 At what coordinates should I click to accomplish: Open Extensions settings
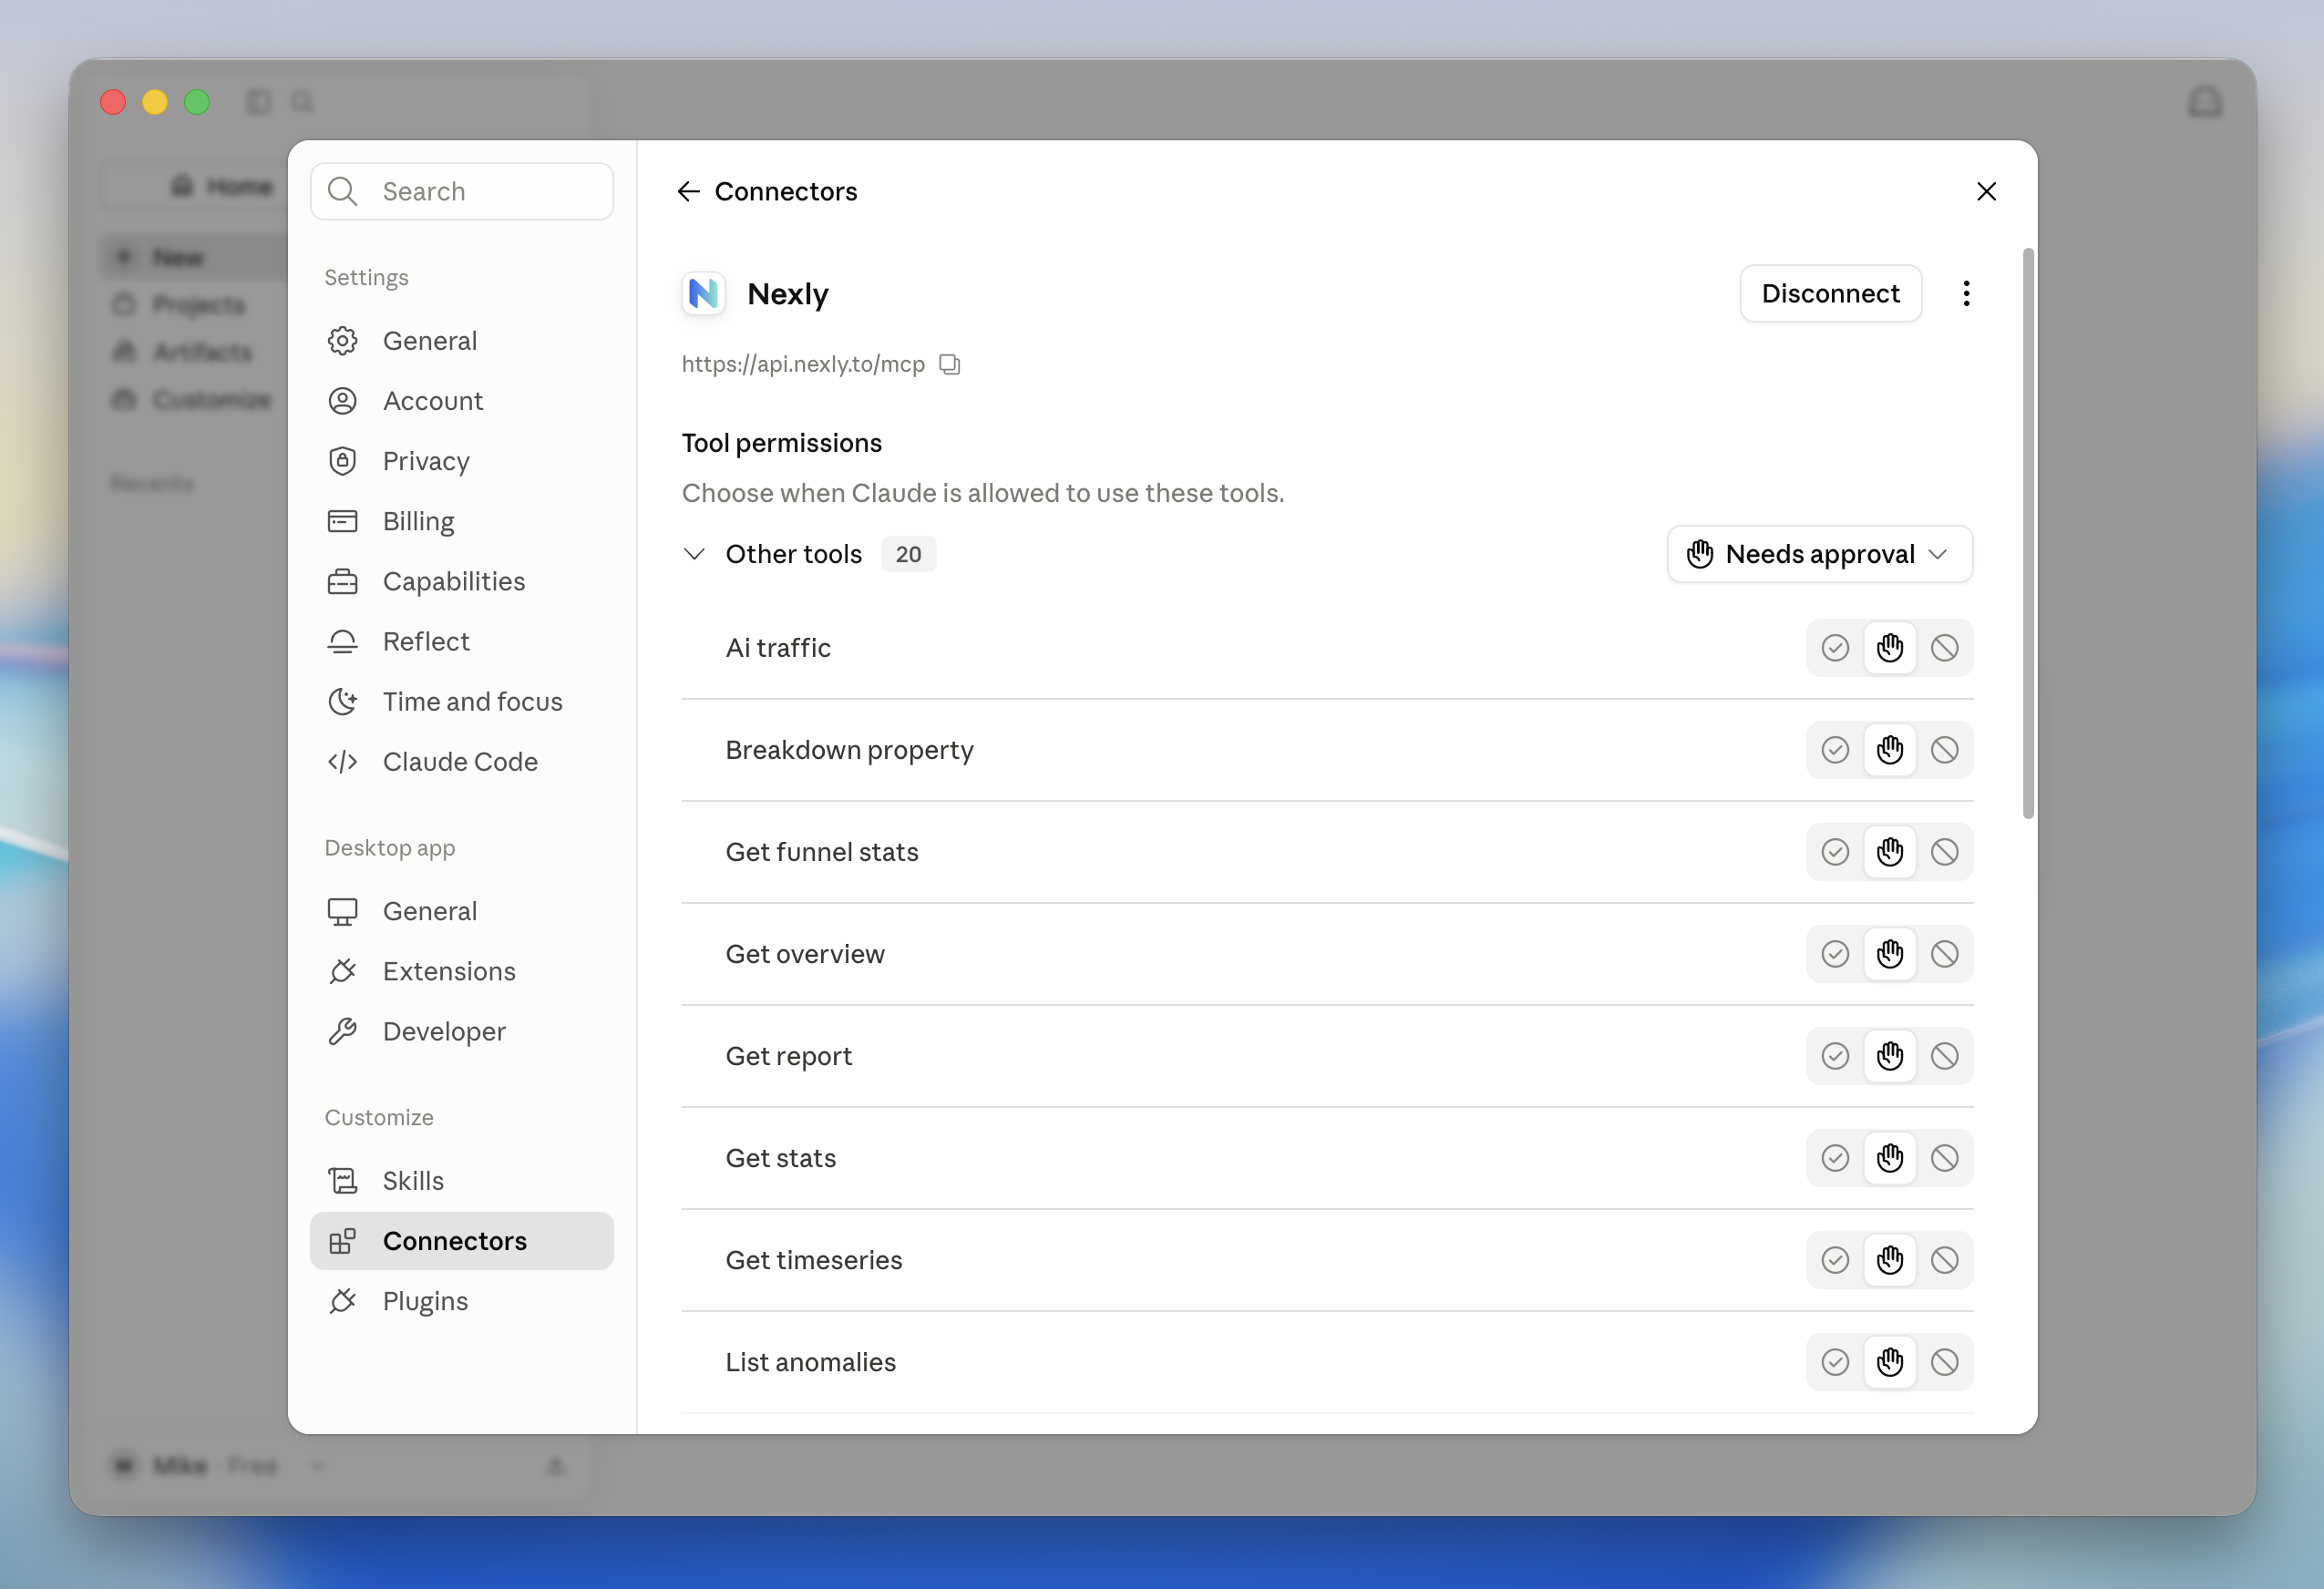[461, 971]
